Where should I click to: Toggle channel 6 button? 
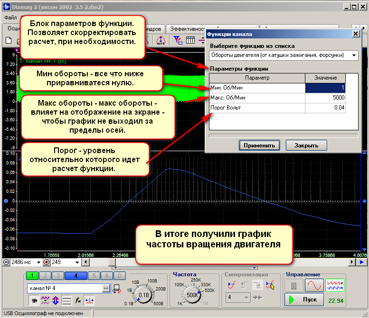(x=107, y=275)
